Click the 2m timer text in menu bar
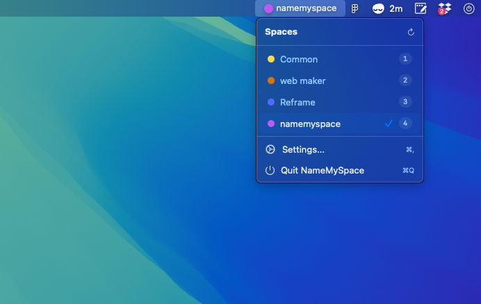Viewport: 481px width, 304px height. click(396, 9)
